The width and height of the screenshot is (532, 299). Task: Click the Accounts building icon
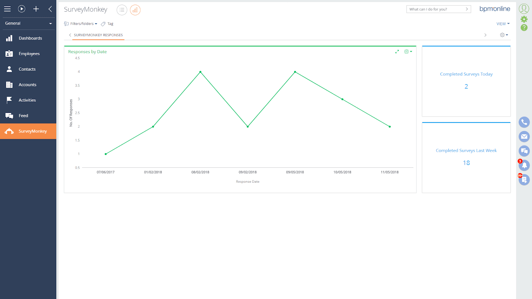[x=9, y=85]
